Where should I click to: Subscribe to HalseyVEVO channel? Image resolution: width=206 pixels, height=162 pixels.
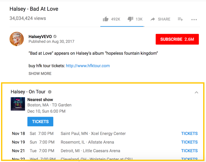(x=177, y=39)
